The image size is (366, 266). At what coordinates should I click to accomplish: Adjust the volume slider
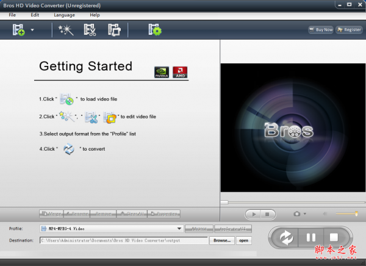pyautogui.click(x=346, y=214)
